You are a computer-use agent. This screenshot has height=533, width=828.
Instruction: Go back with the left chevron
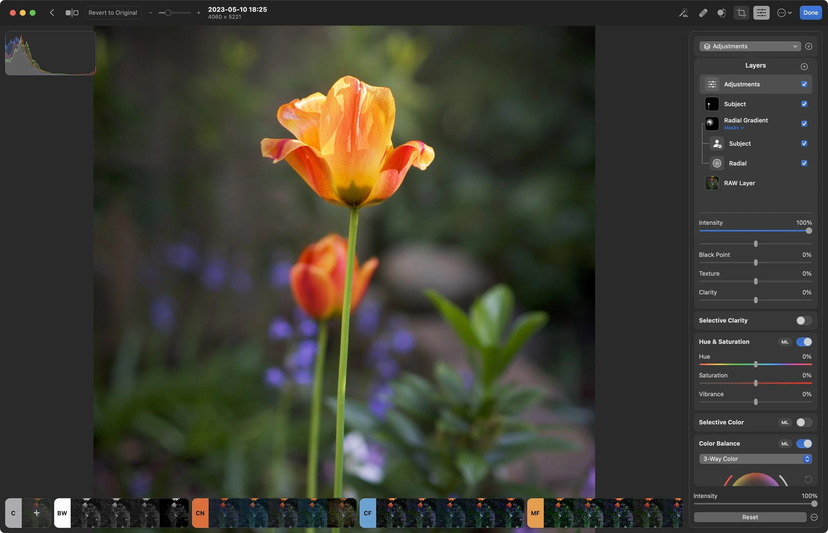[x=52, y=13]
